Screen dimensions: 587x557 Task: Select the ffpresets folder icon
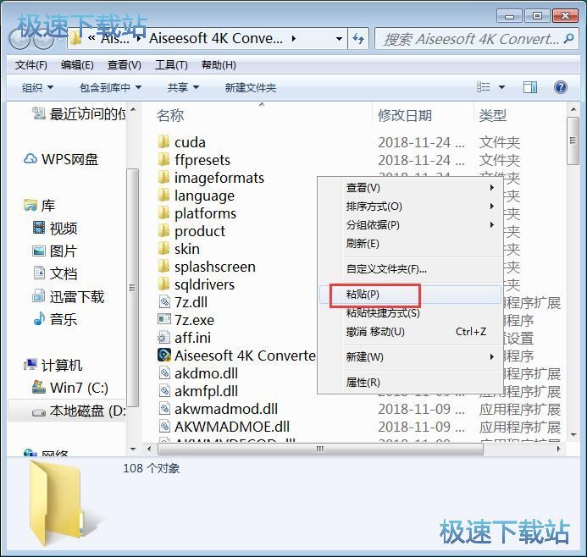(163, 160)
